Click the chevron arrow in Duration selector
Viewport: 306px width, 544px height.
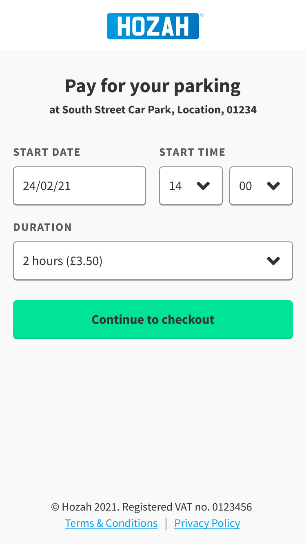point(273,261)
